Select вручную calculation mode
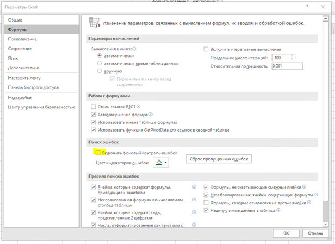The image size is (335, 244). [x=100, y=71]
